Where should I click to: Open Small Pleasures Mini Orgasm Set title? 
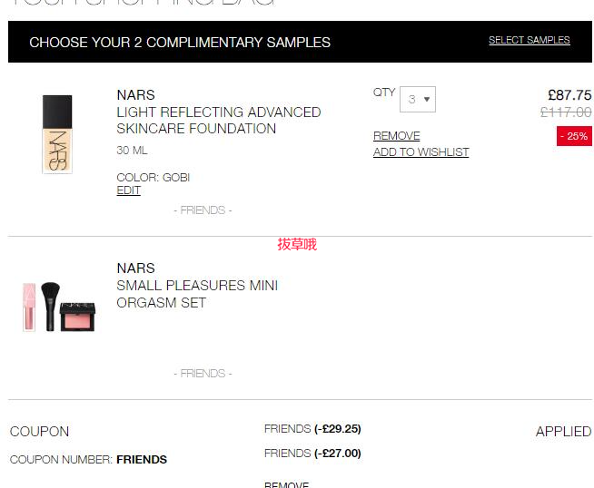[x=197, y=294]
